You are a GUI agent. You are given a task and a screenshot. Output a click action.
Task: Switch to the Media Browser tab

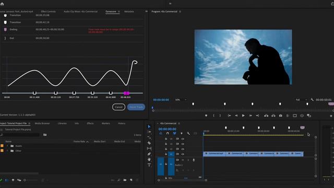[x=42, y=123]
